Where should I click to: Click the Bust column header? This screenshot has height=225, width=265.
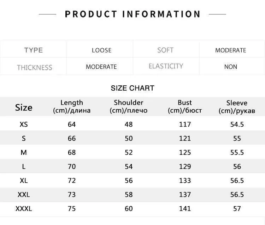click(185, 107)
